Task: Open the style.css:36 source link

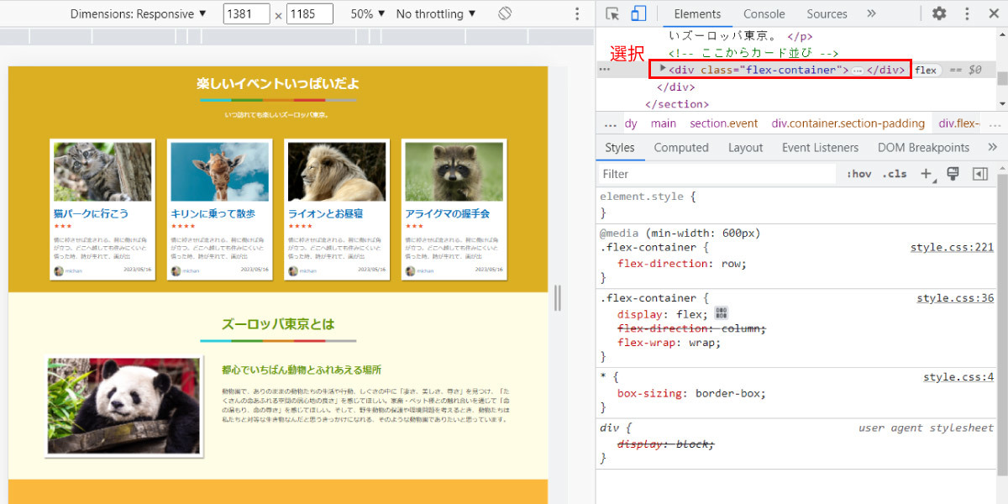Action: 955,297
